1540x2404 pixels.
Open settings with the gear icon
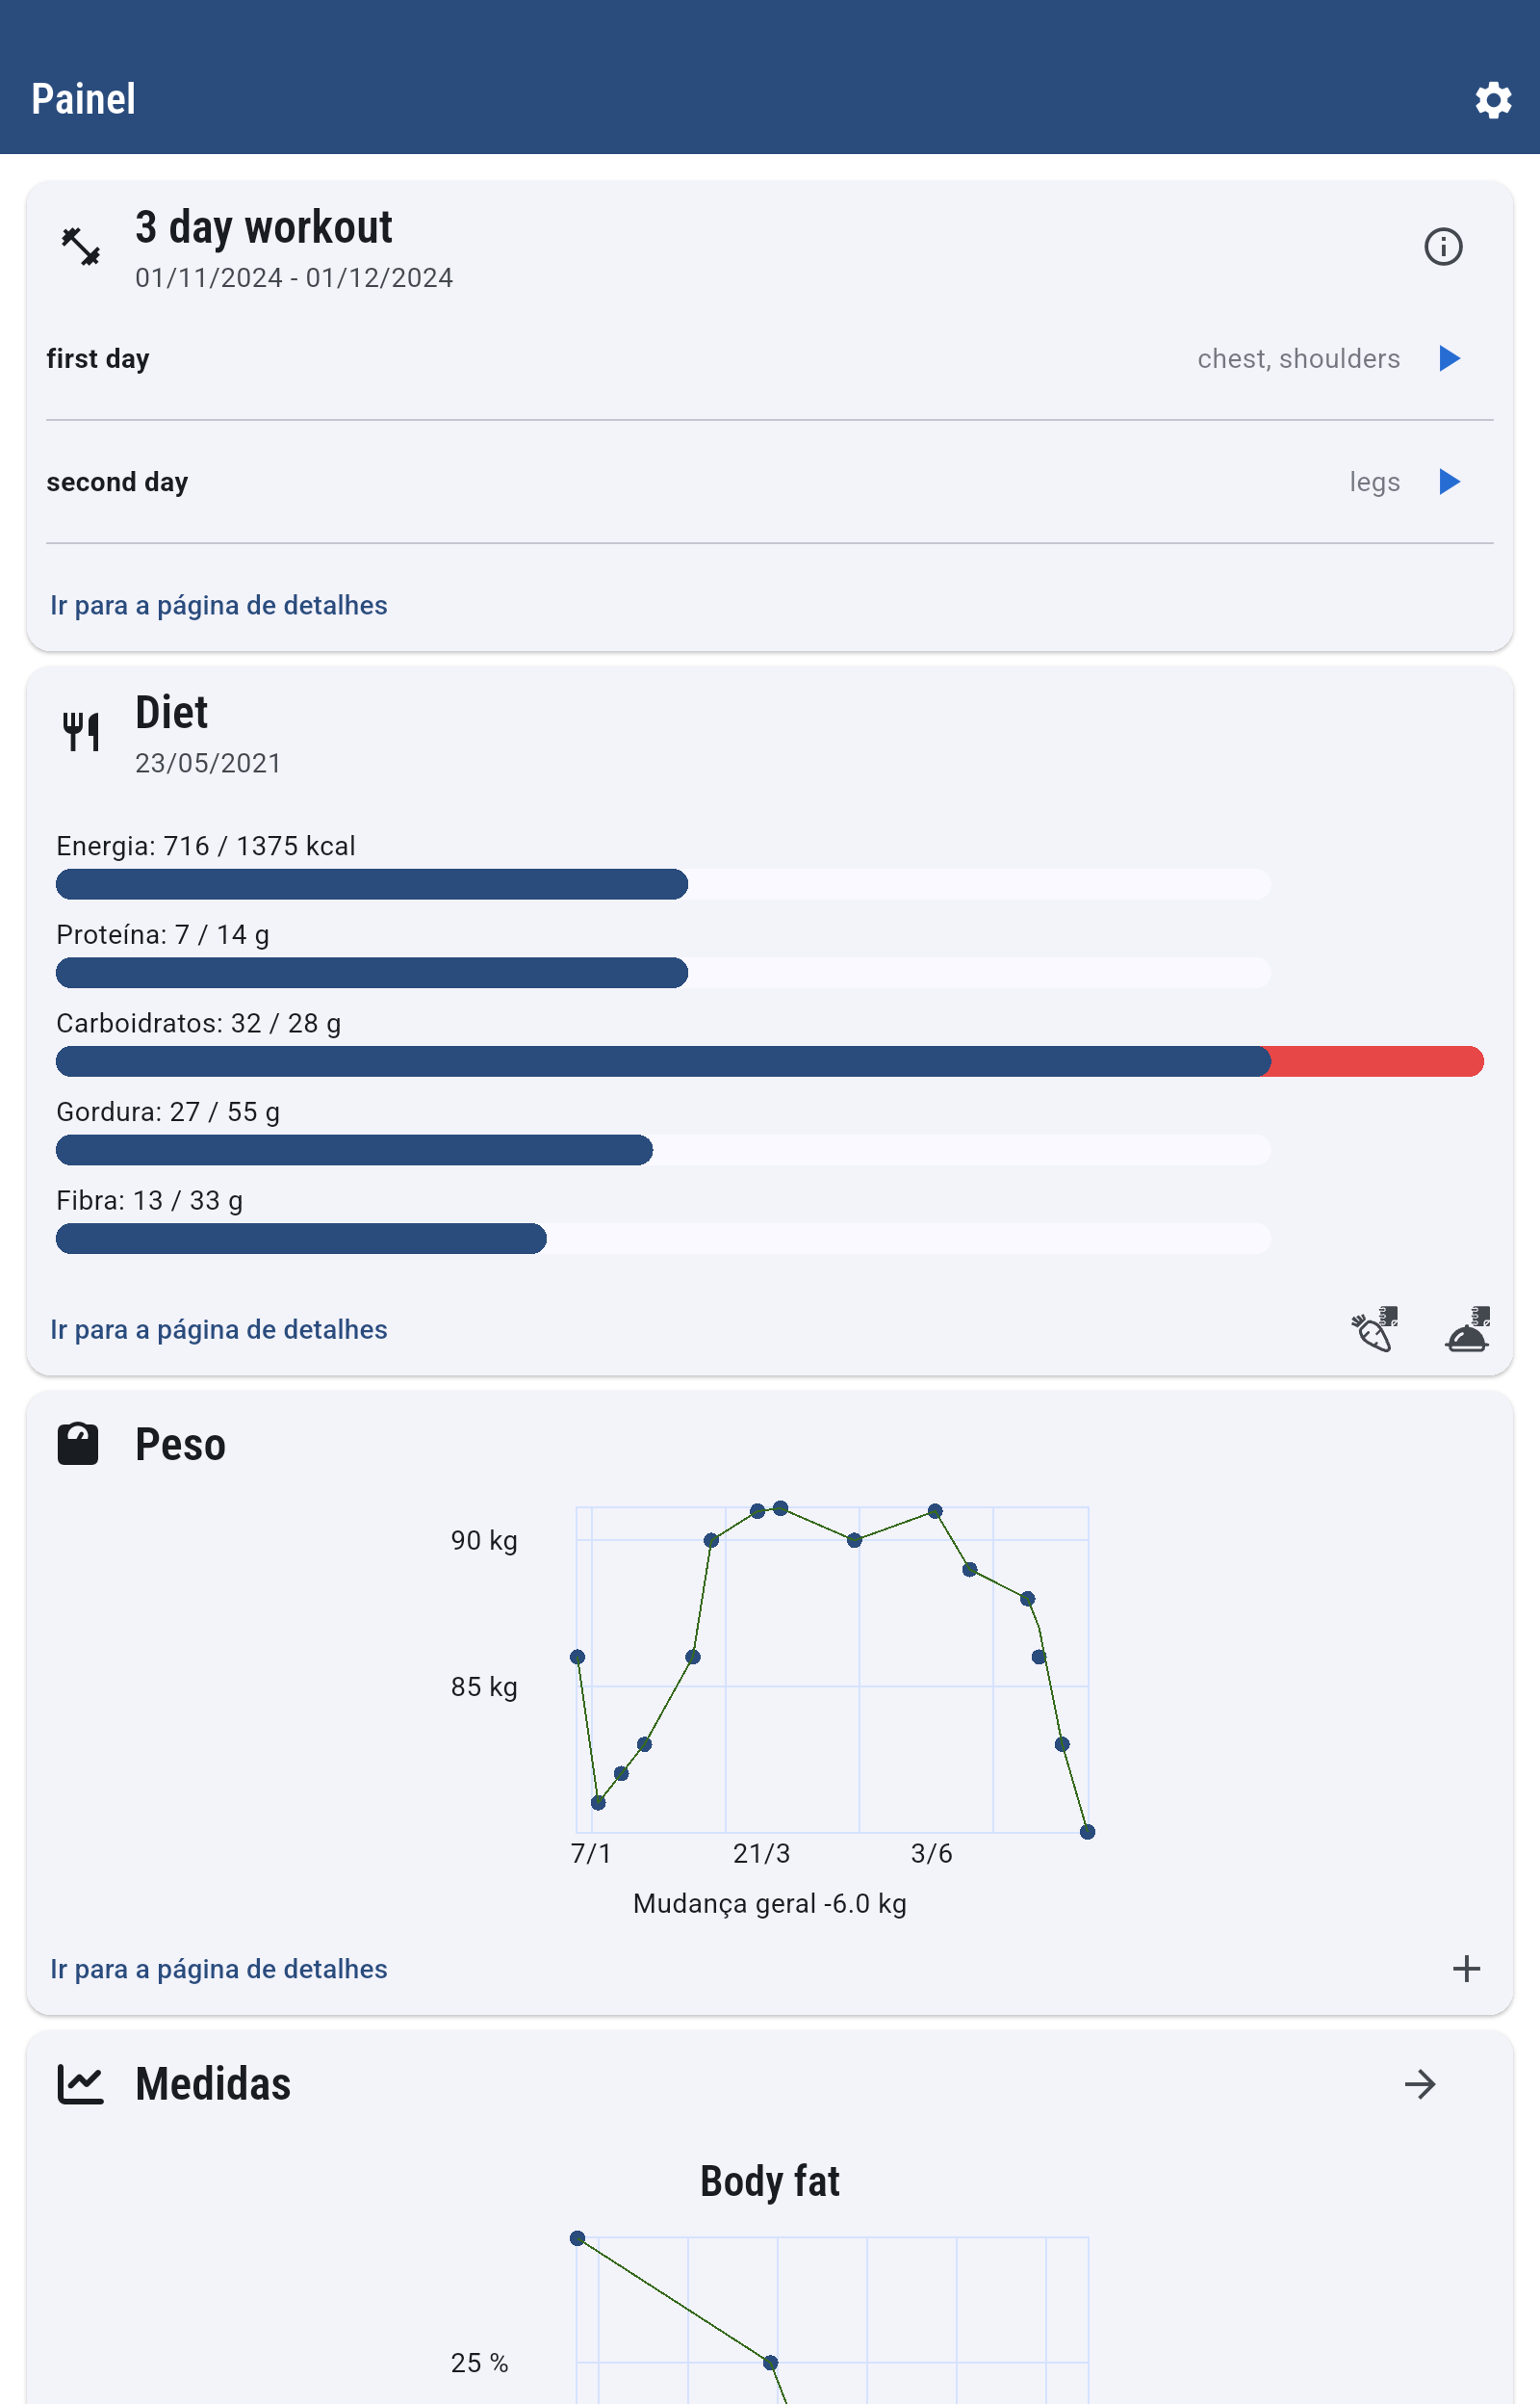pyautogui.click(x=1492, y=100)
